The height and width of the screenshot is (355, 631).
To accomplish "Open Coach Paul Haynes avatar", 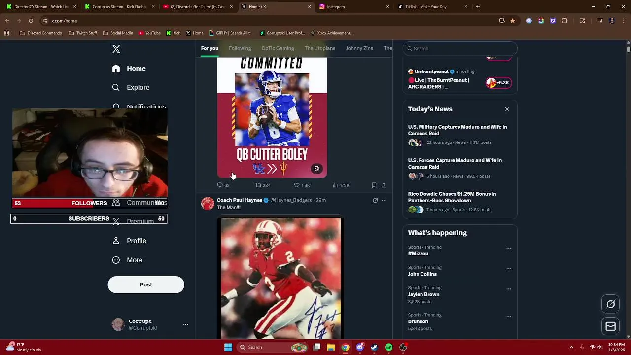I will click(x=208, y=203).
